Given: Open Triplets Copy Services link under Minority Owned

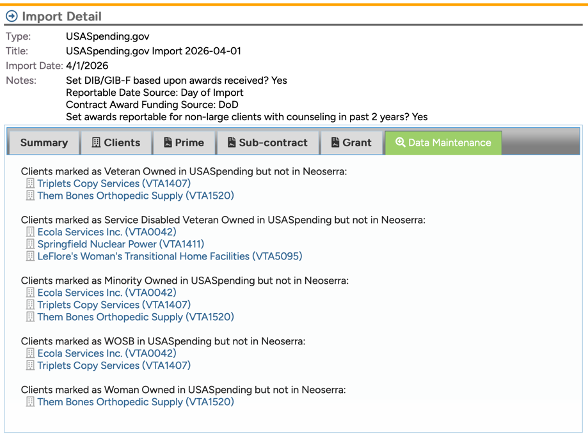Looking at the screenshot, I should 114,305.
